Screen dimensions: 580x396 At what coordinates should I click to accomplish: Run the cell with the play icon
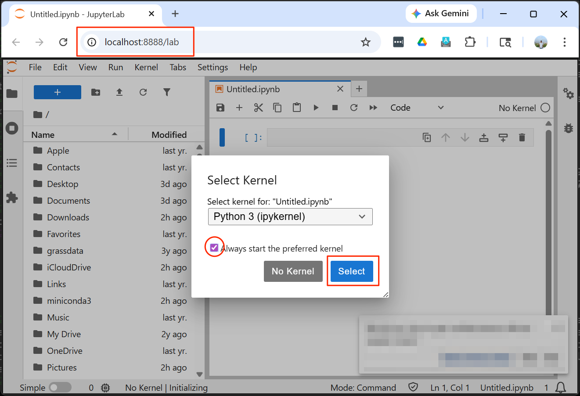pyautogui.click(x=316, y=108)
